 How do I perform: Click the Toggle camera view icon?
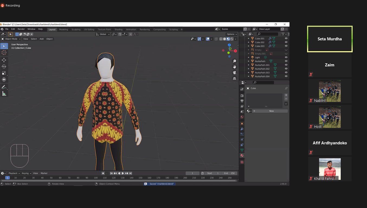234,73
